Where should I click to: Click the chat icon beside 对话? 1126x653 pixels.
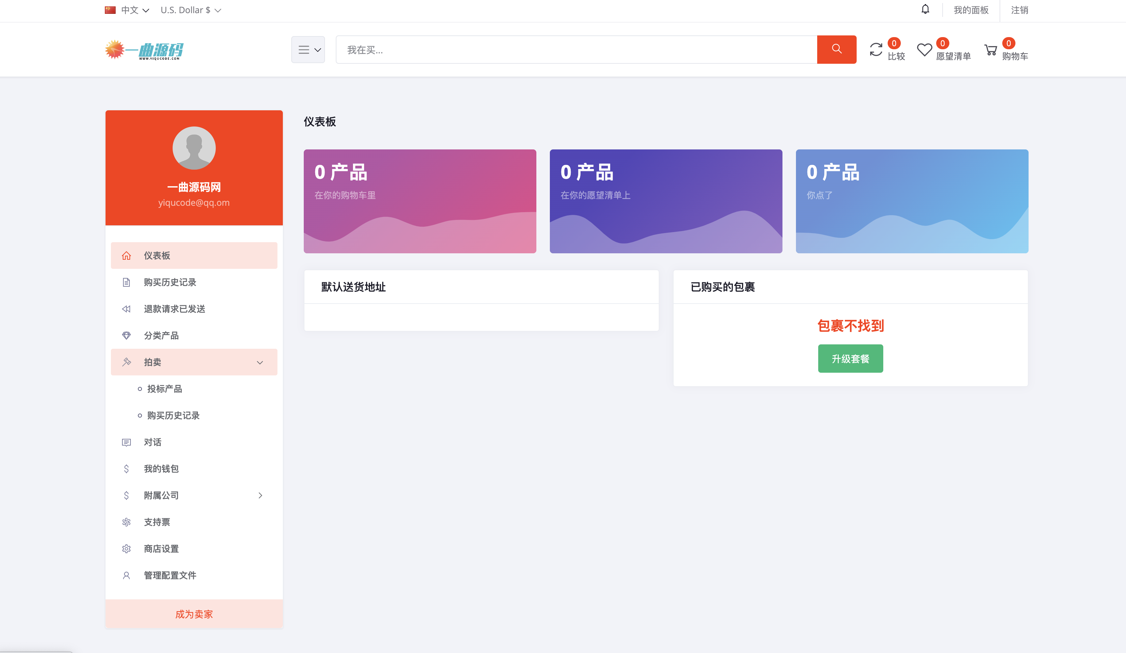click(126, 443)
